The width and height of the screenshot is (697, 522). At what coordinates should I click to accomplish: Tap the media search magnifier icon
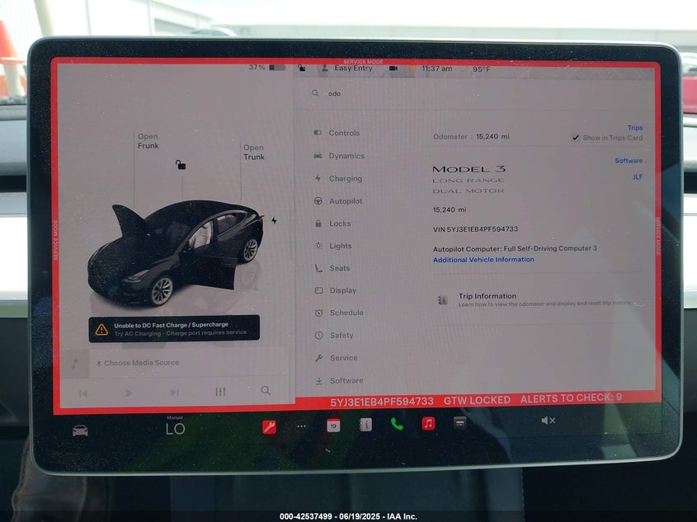click(266, 390)
